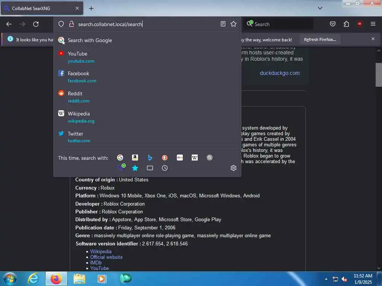This screenshot has width=382, height=286.
Task: Open Windows Explorer folder on taskbar
Action: click(x=79, y=279)
